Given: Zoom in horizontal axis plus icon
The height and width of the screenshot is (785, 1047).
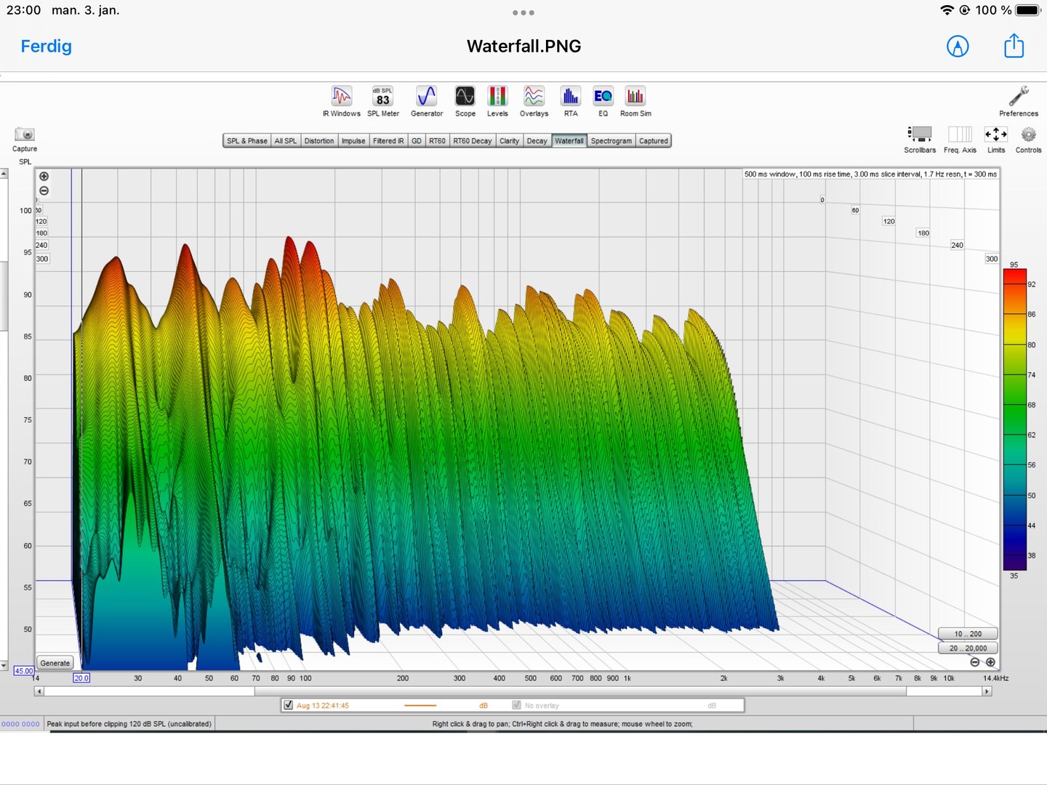Looking at the screenshot, I should [x=990, y=662].
